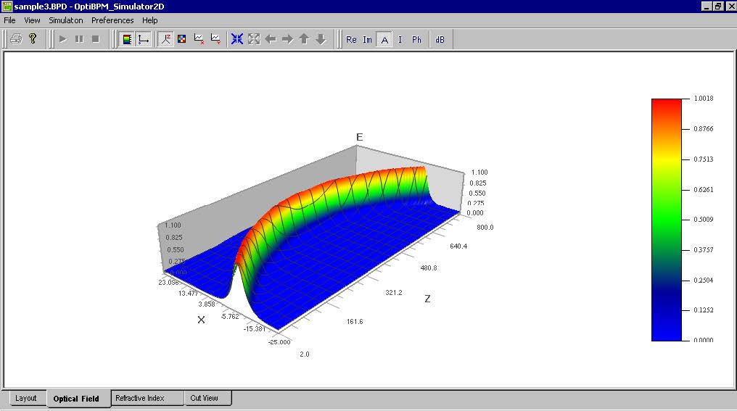
Task: Toggle the dB scale button
Action: click(440, 40)
